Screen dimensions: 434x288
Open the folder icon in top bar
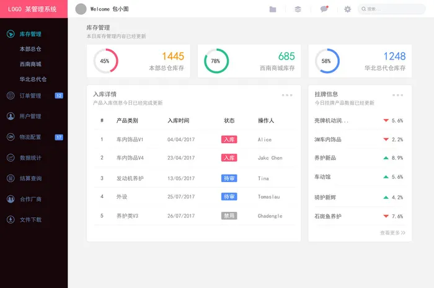point(273,9)
